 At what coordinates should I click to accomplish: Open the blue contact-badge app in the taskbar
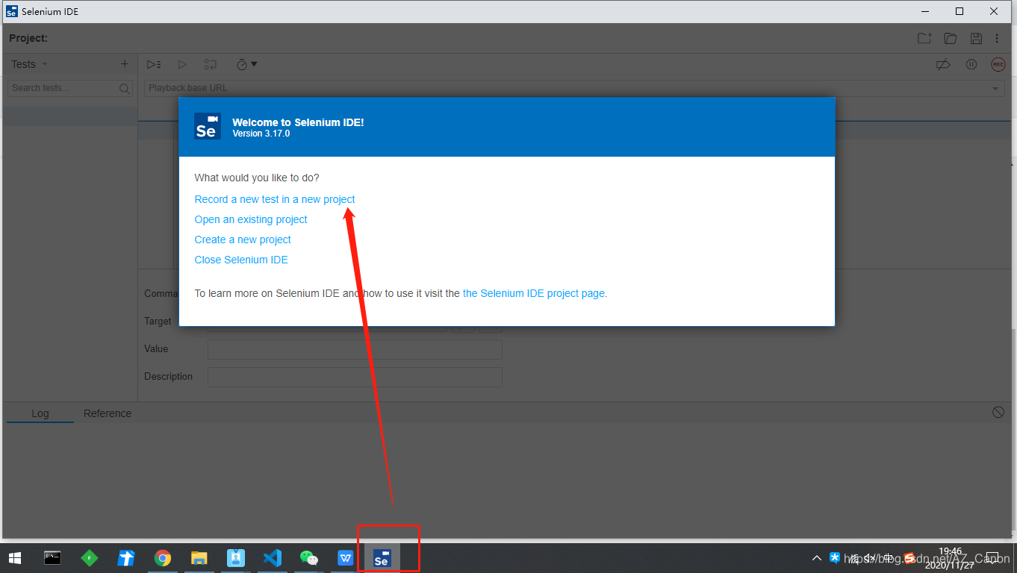tap(236, 558)
